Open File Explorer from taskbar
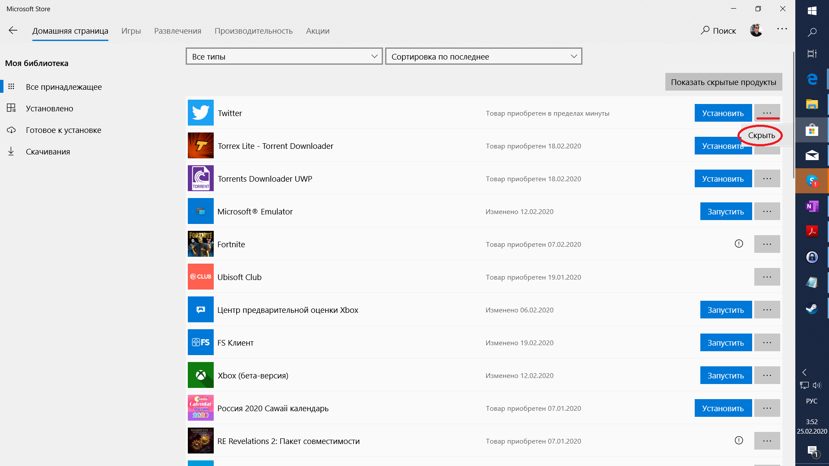829x466 pixels. click(812, 104)
